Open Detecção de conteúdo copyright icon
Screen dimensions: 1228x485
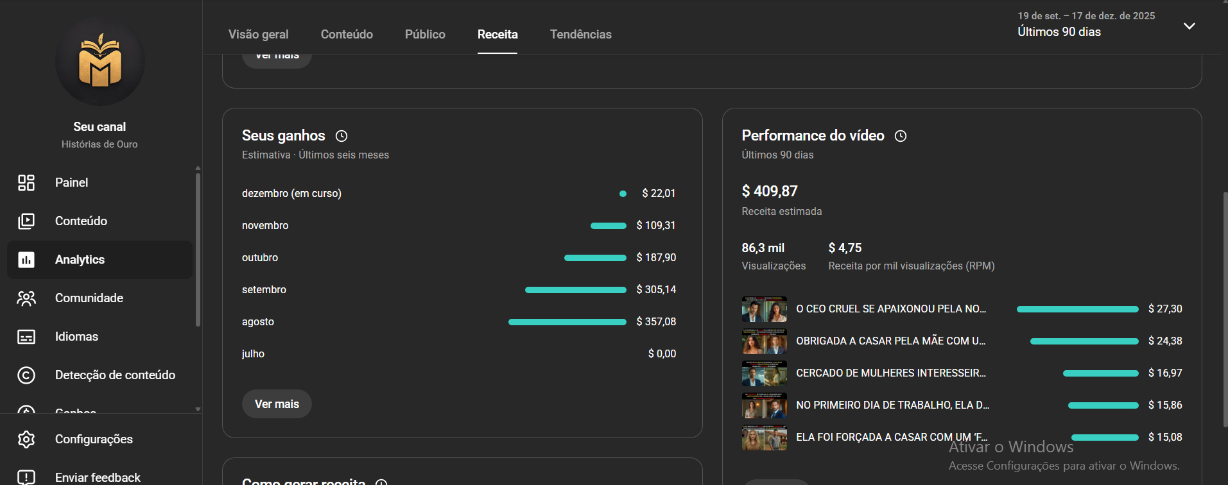(26, 375)
